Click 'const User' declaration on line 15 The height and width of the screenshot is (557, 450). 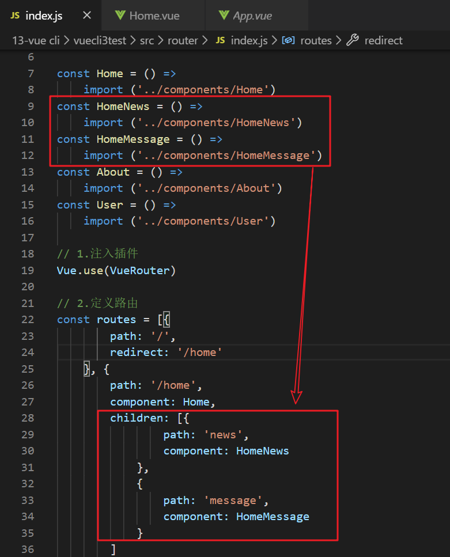(90, 205)
